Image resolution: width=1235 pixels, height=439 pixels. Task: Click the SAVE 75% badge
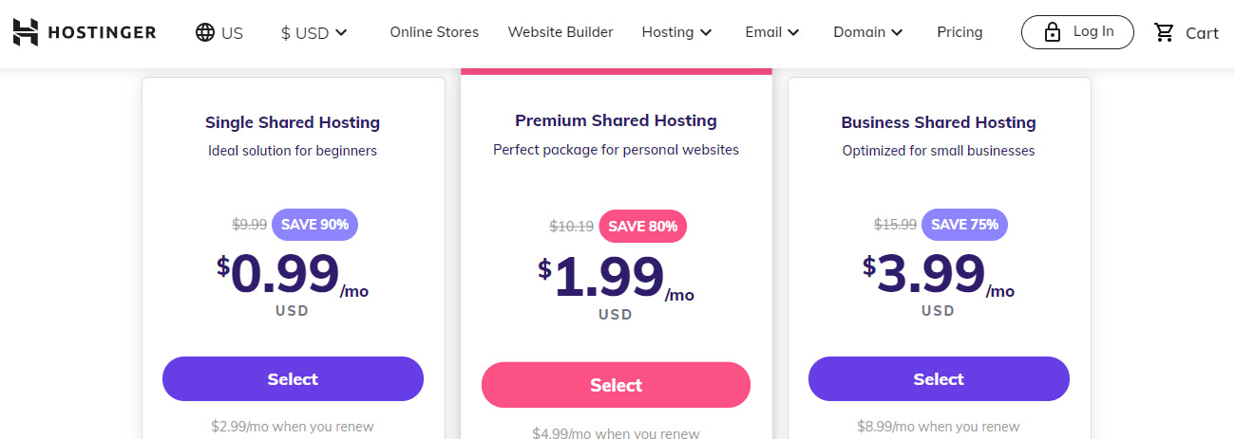(x=965, y=225)
